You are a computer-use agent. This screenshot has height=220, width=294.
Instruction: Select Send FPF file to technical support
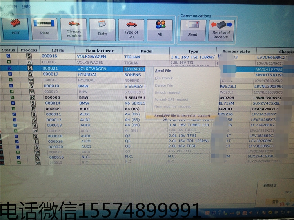pyautogui.click(x=182, y=116)
